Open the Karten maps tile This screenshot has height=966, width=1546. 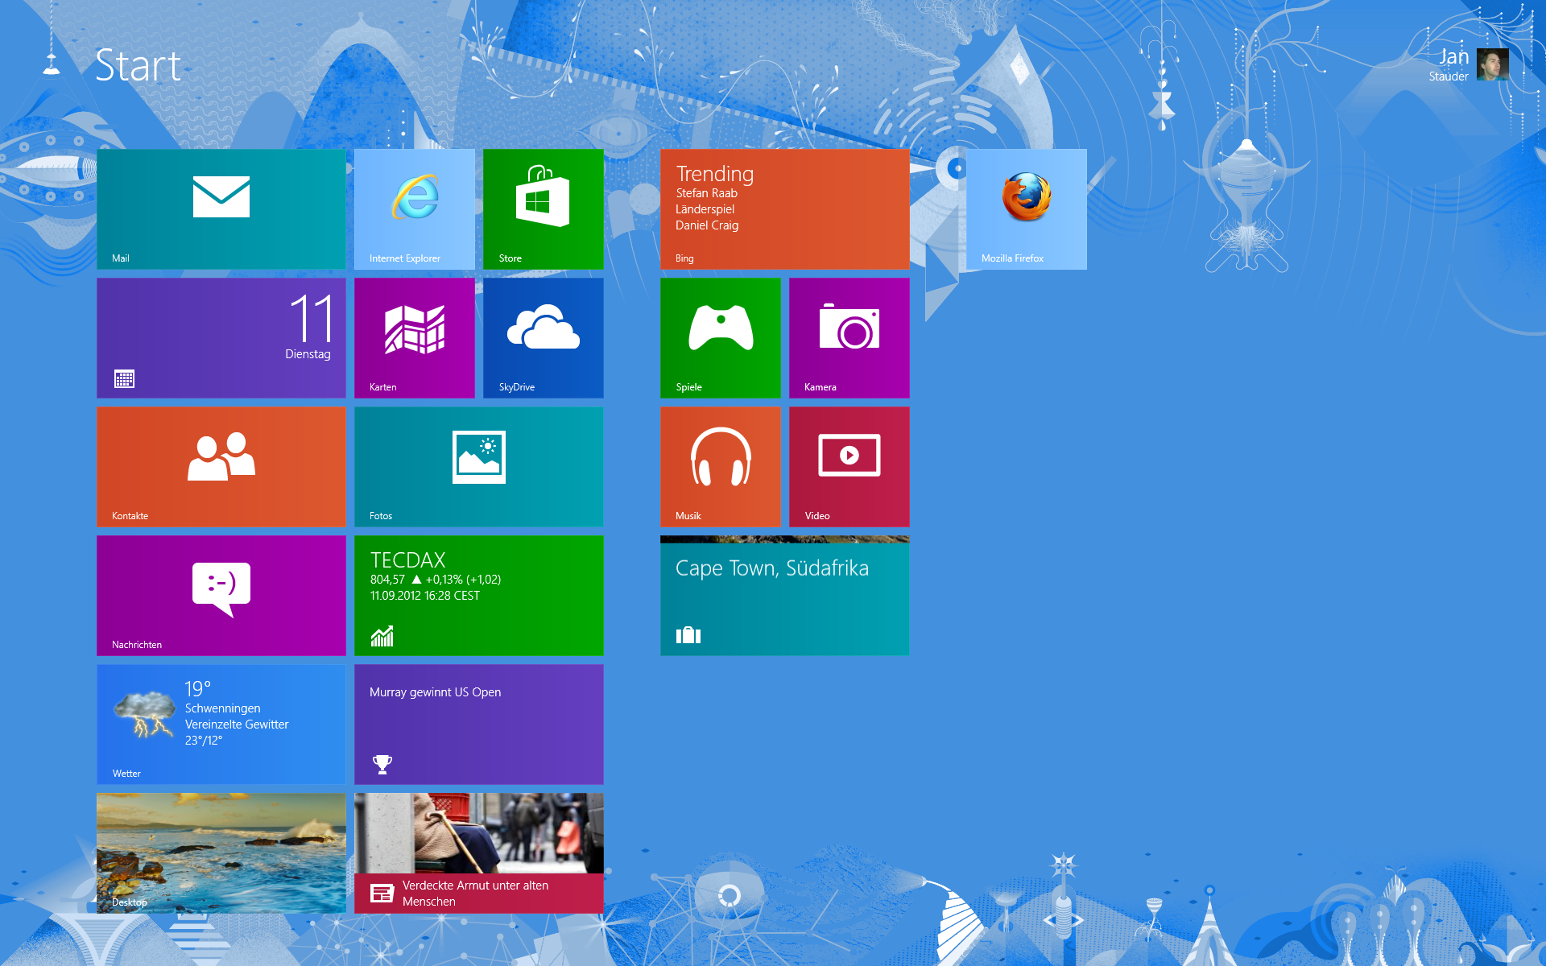tap(414, 337)
